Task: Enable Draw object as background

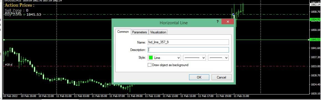Action: pos(150,65)
